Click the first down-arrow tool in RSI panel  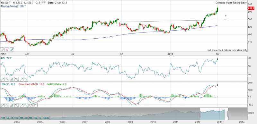coord(7,79)
